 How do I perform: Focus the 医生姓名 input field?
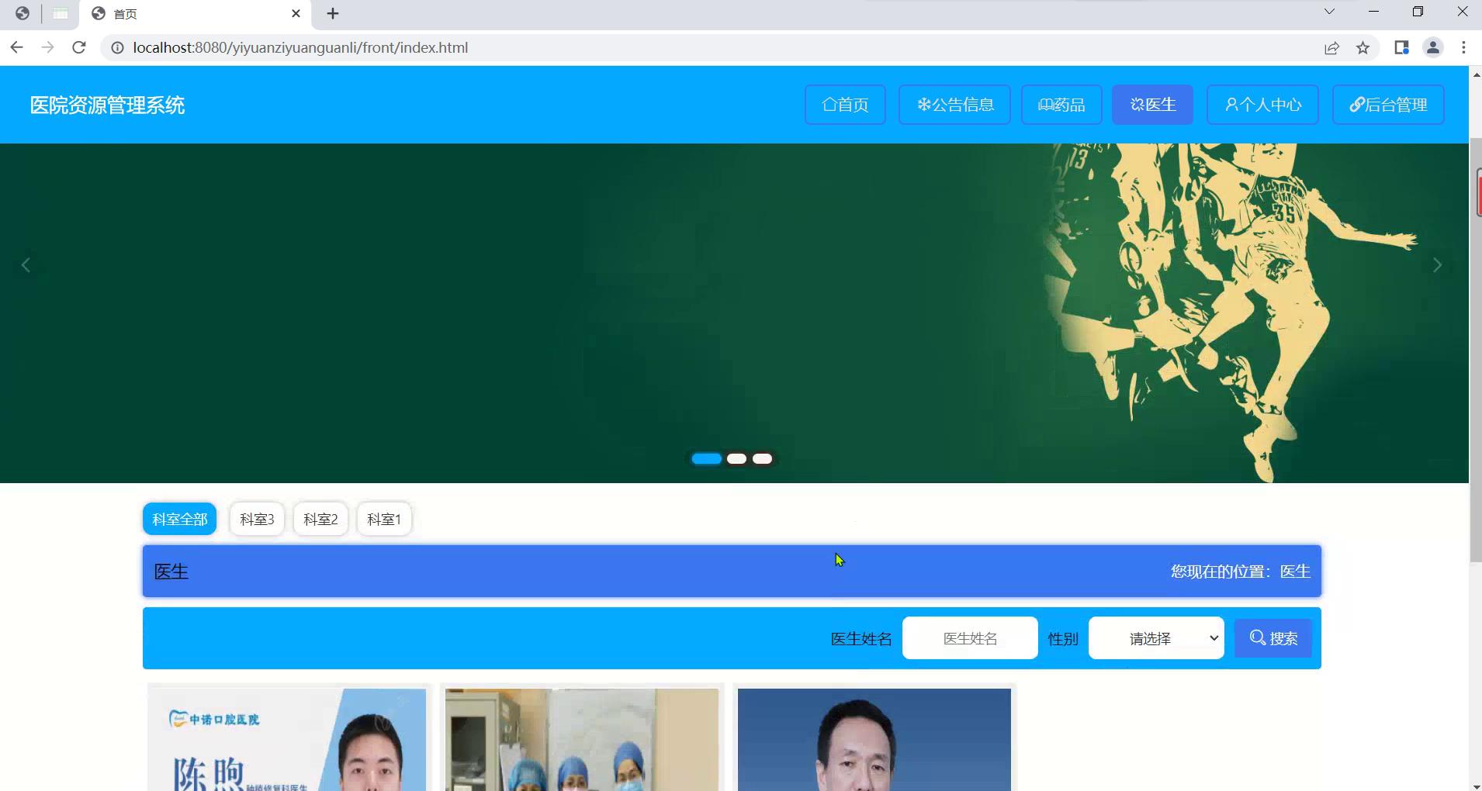click(x=970, y=638)
